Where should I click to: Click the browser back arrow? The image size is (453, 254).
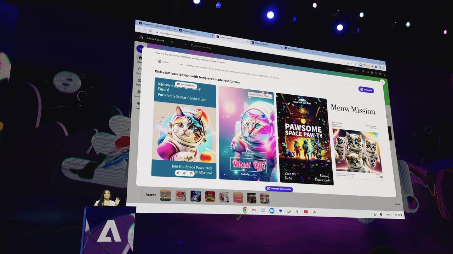139,29
